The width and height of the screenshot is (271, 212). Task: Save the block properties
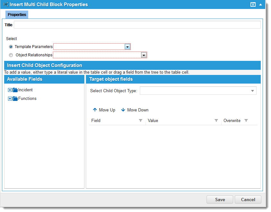220,200
